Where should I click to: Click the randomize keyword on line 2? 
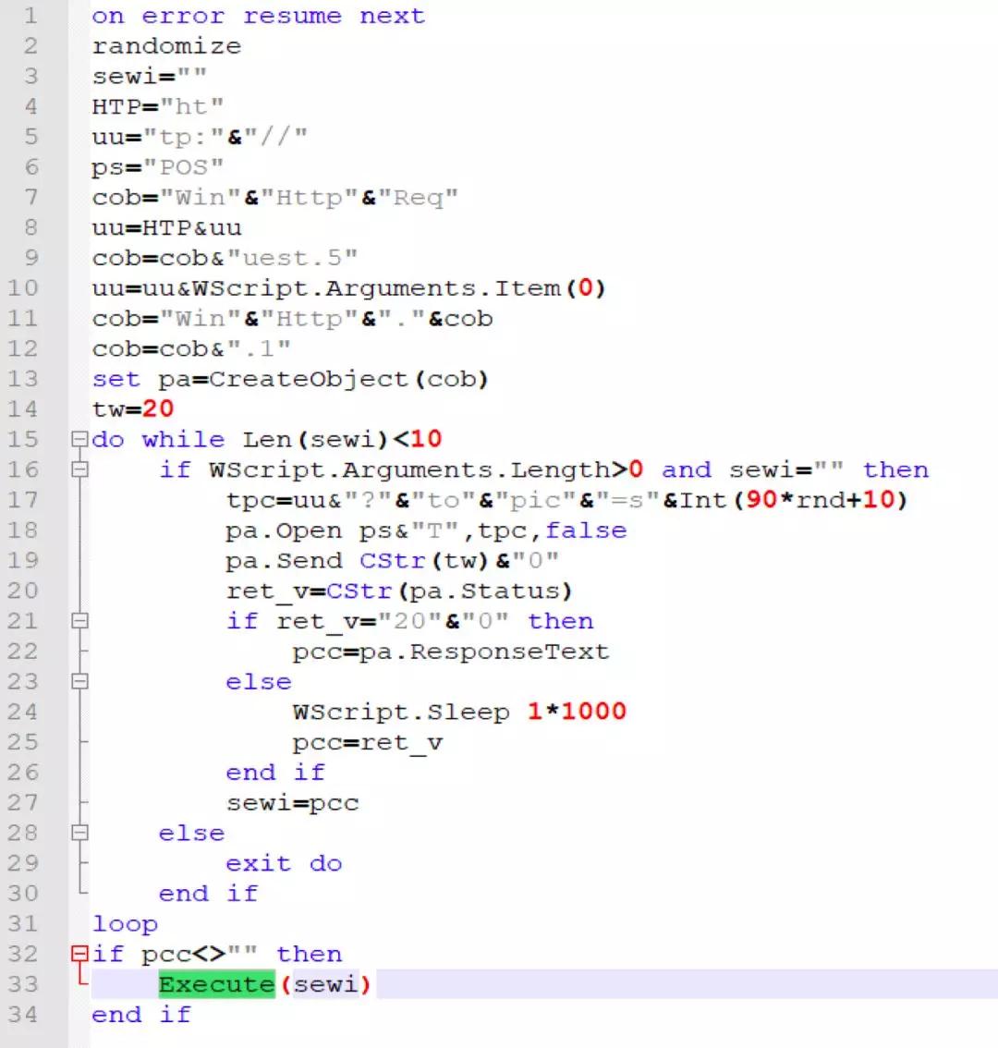(166, 45)
